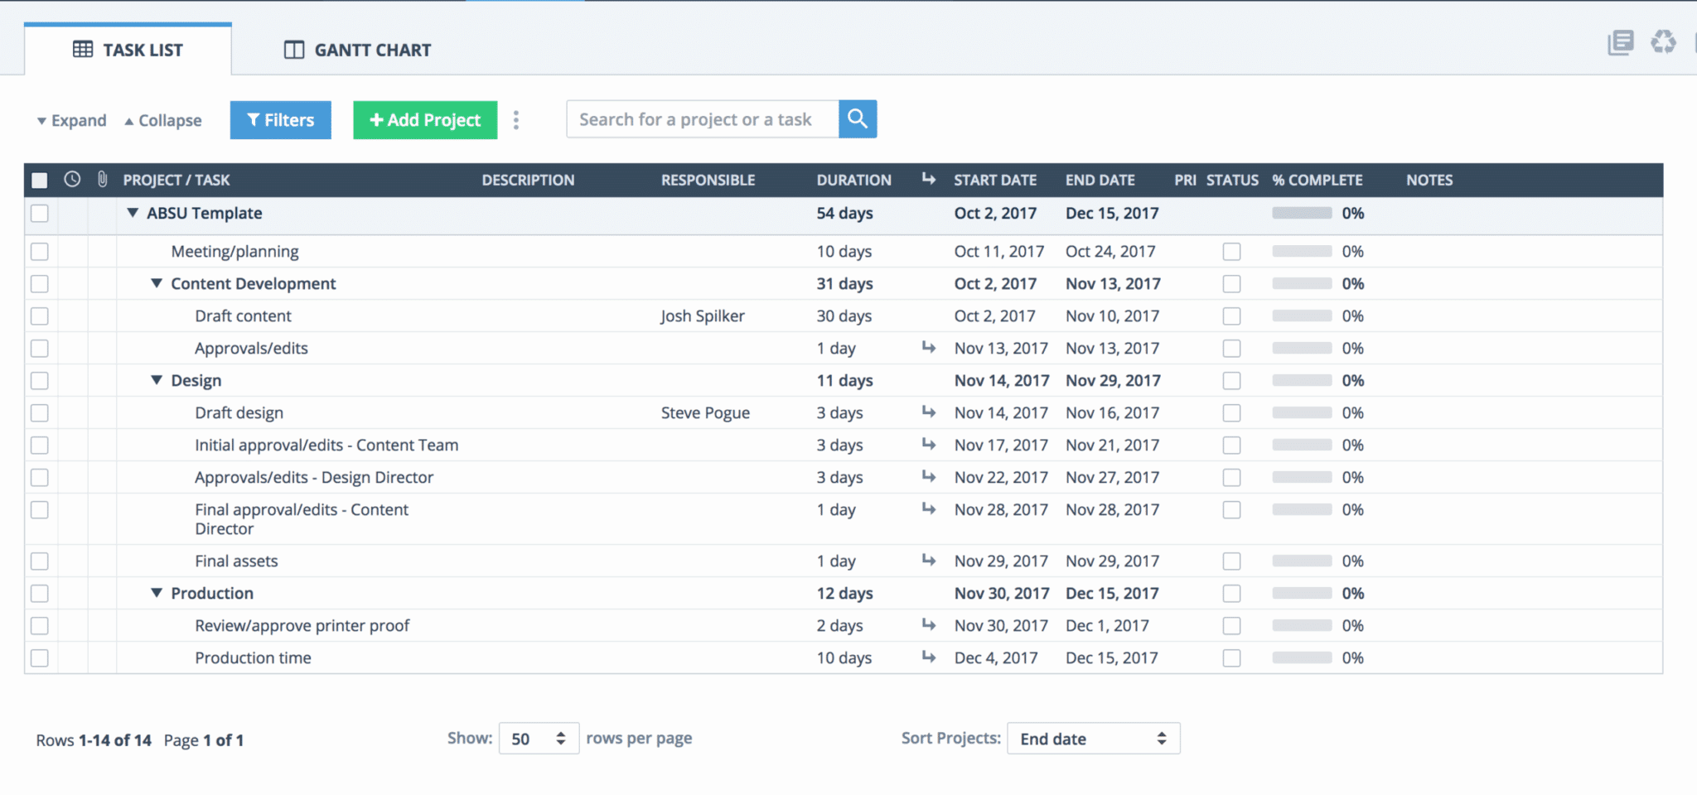Click dependency arrow for Draft design row
This screenshot has width=1697, height=795.
(x=929, y=412)
